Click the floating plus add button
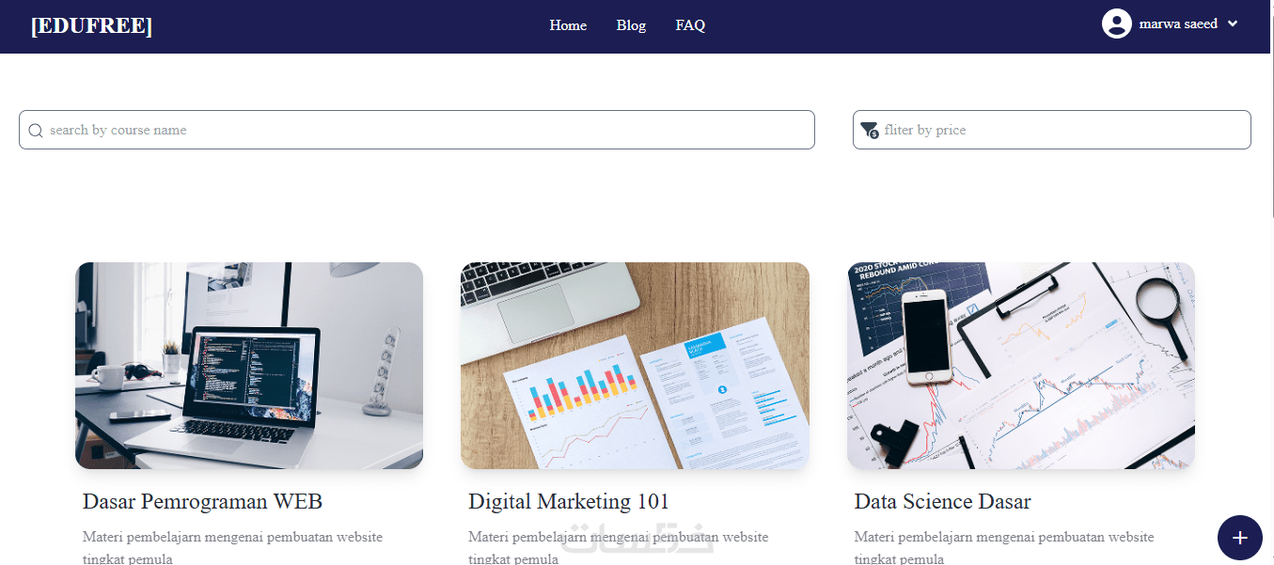 [1240, 538]
